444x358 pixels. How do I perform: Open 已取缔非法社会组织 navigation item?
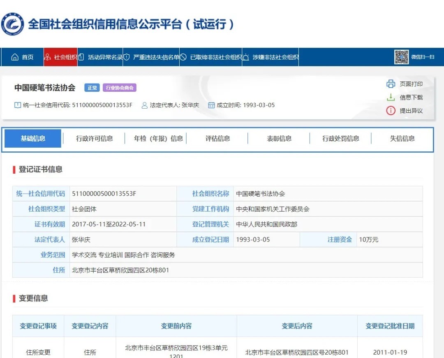pos(211,57)
